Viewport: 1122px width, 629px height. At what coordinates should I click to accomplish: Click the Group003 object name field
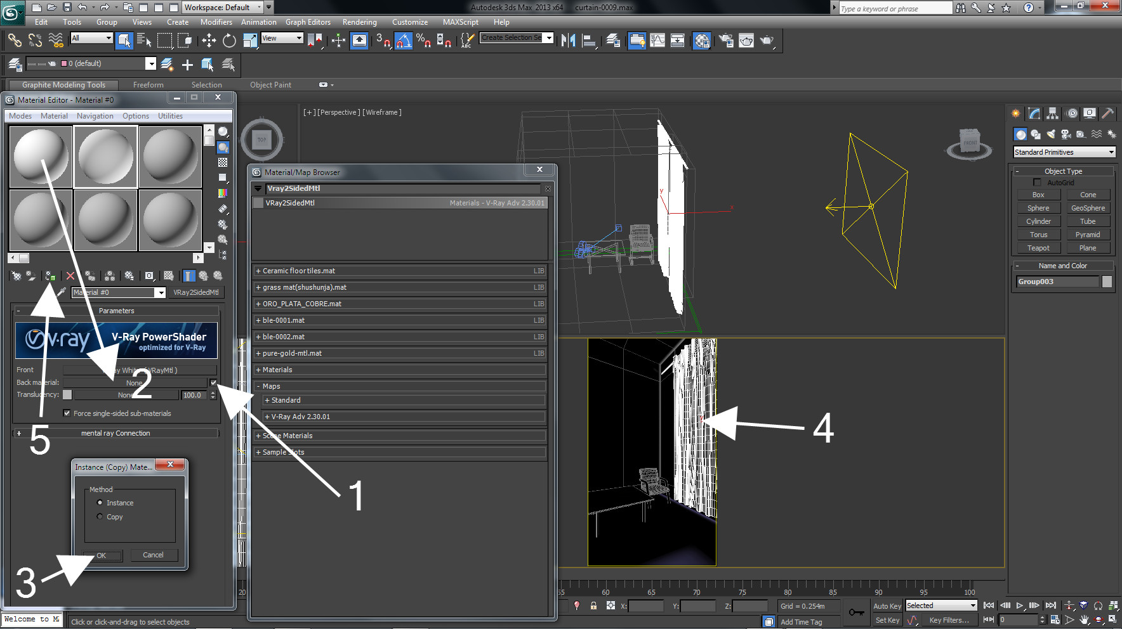tap(1057, 282)
